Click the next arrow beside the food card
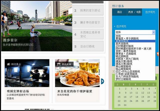160x111 pixels. coord(102,81)
